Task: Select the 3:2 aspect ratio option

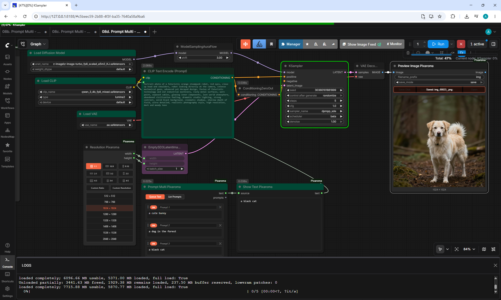Action: [110, 174]
